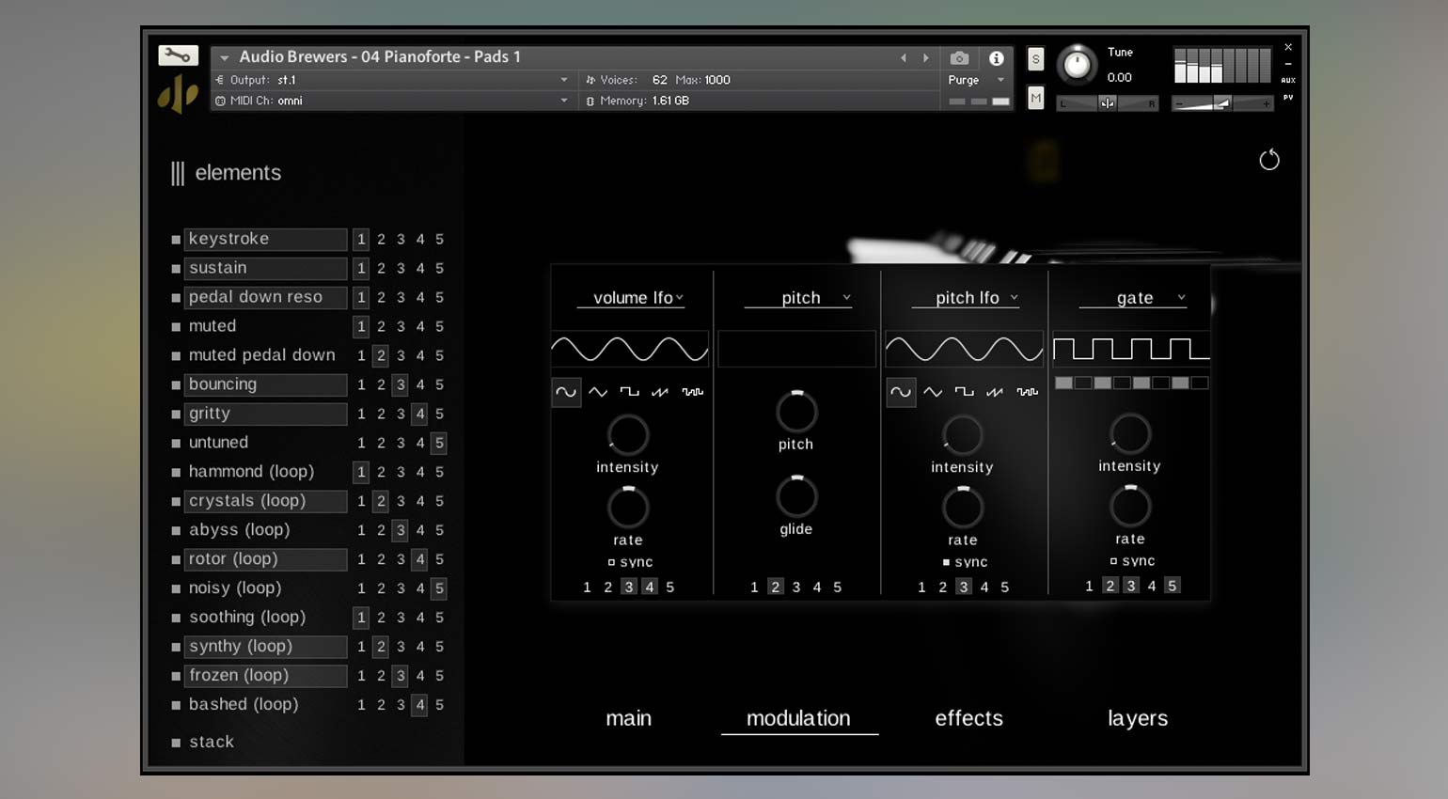
Task: Go to next instrument arrow
Action: click(x=926, y=58)
